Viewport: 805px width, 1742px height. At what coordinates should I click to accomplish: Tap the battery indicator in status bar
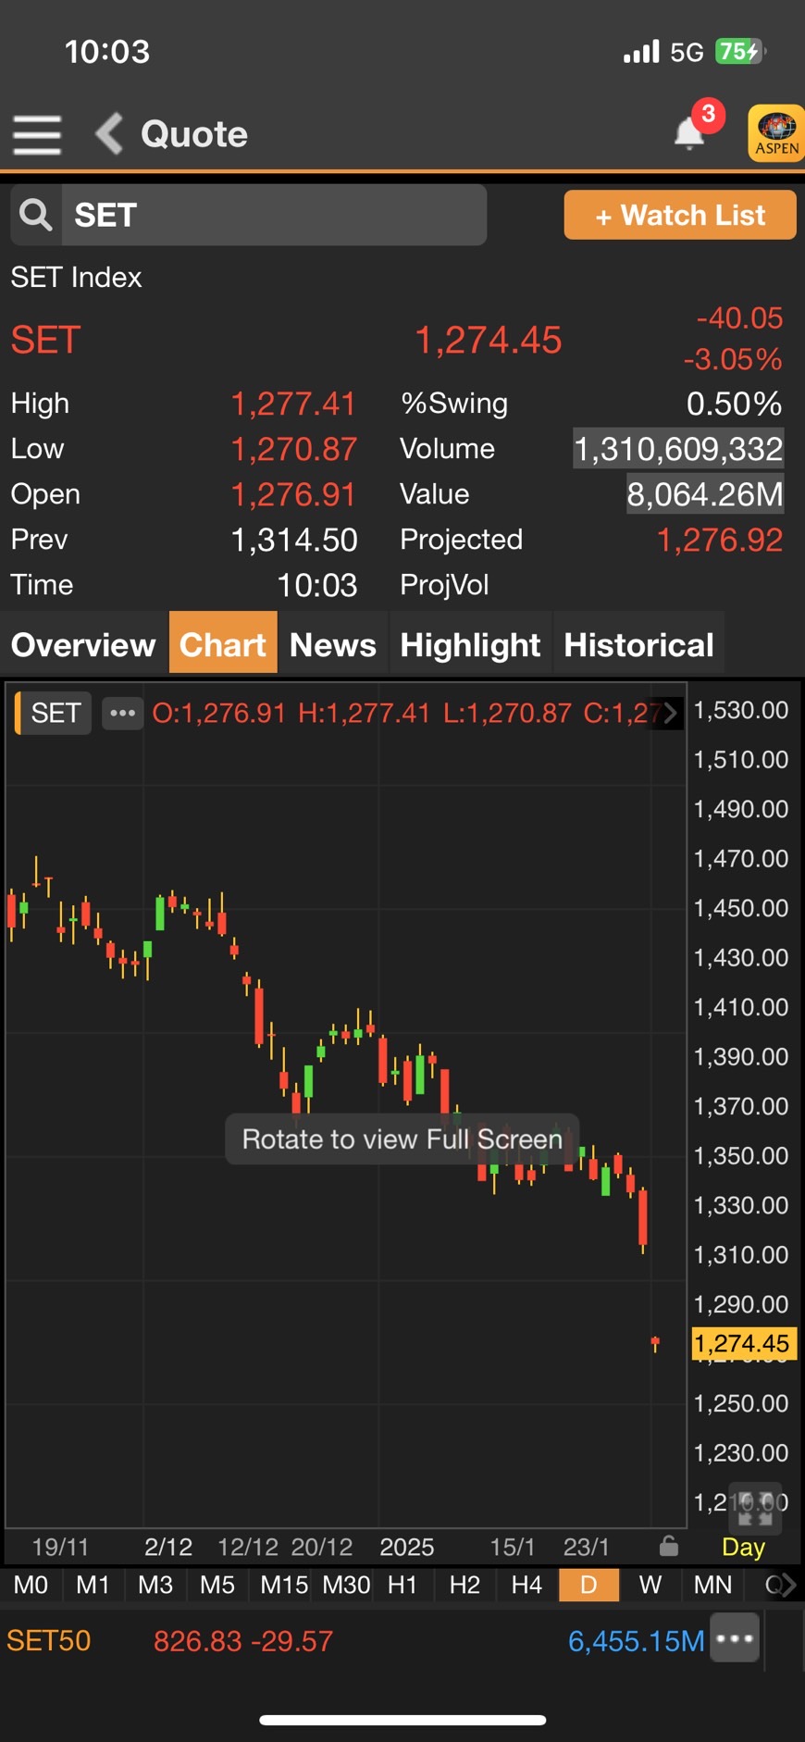(x=740, y=51)
